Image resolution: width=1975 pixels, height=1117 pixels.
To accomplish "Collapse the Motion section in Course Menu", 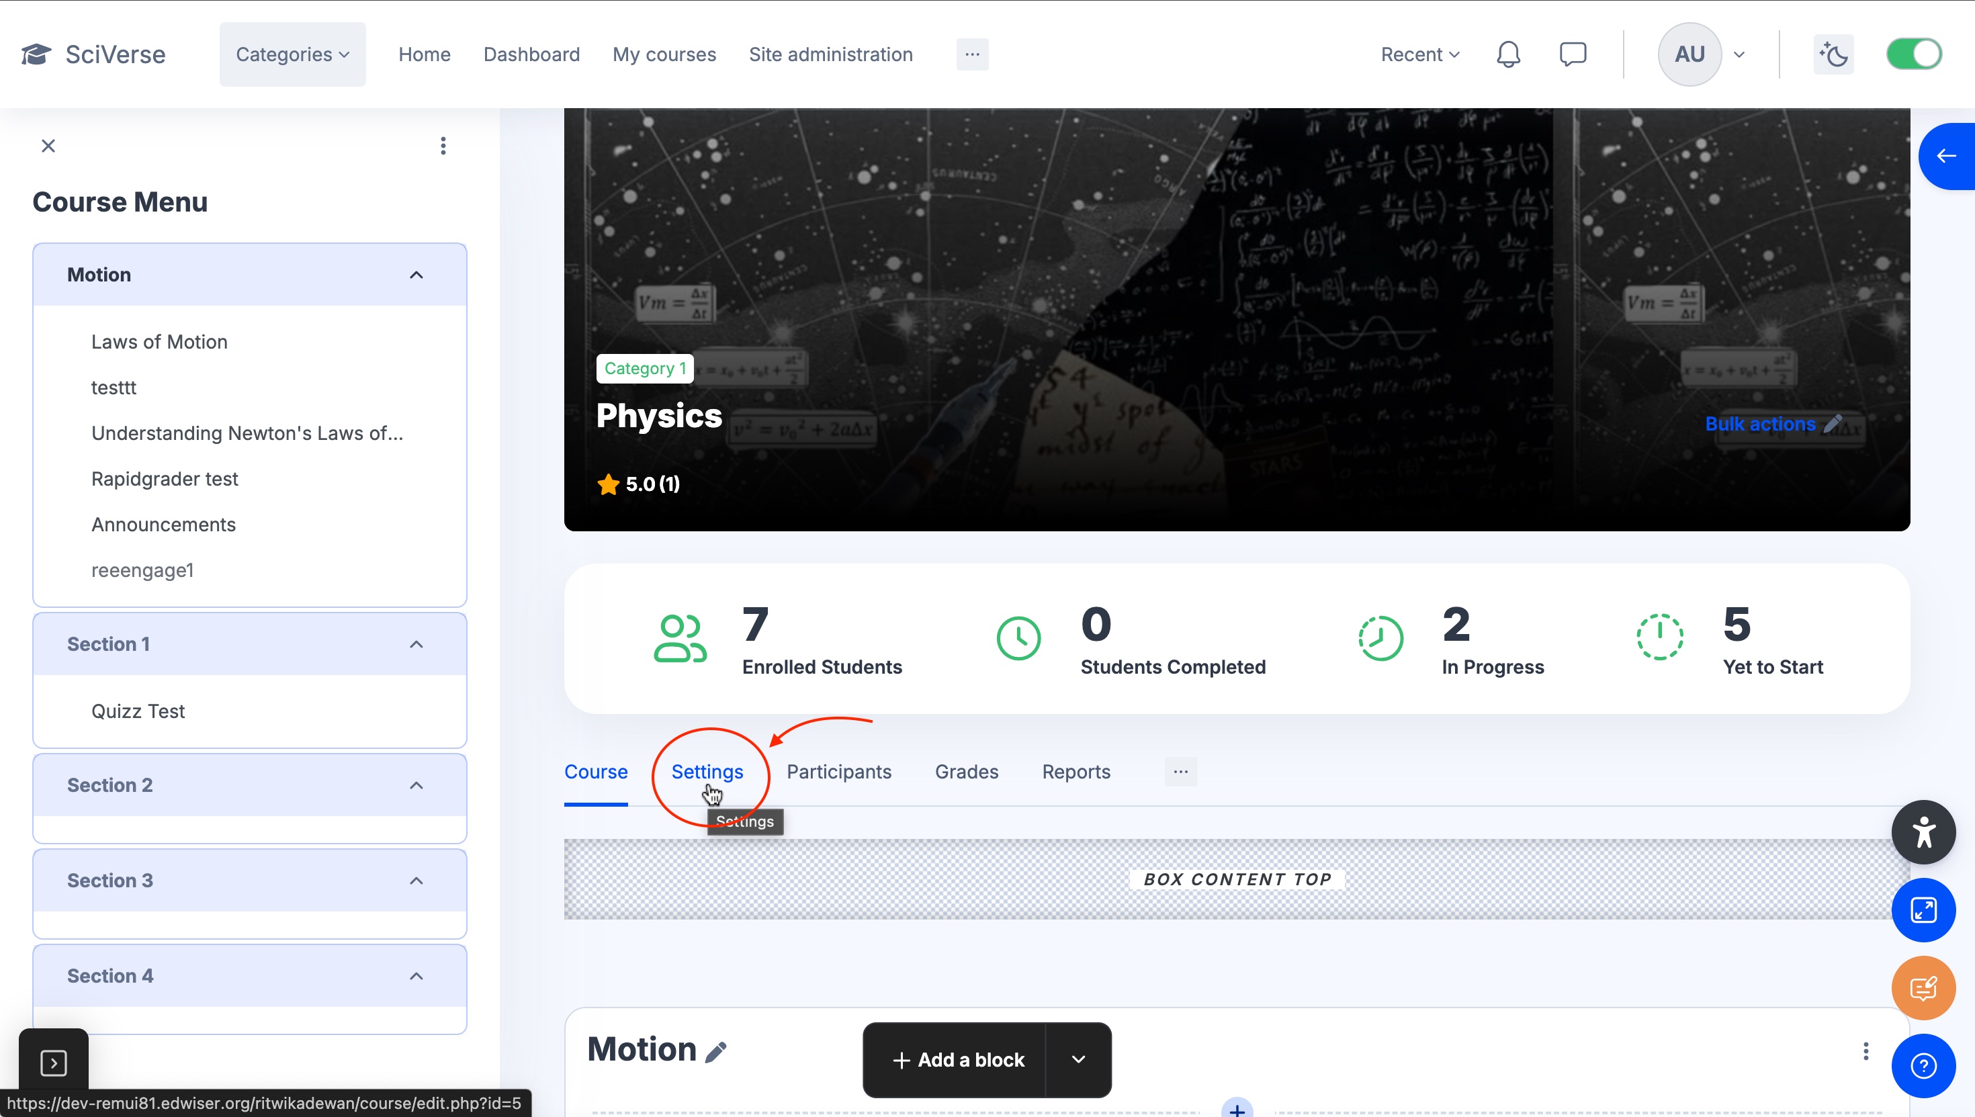I will tap(416, 275).
